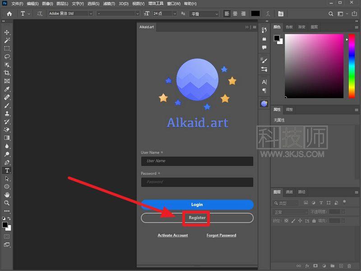Open the font style dropdown
Screen dimensions: 361x271
138,14
